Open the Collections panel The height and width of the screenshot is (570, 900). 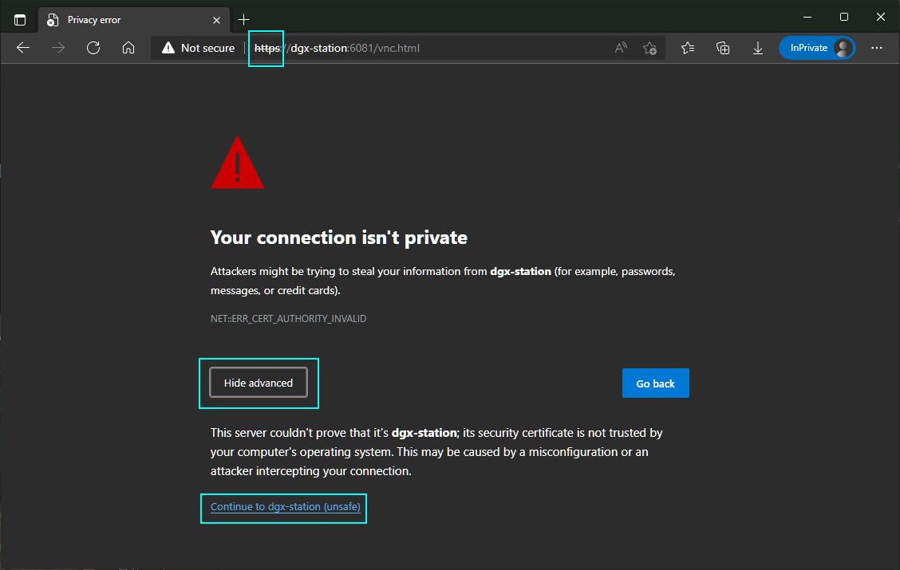pyautogui.click(x=723, y=48)
